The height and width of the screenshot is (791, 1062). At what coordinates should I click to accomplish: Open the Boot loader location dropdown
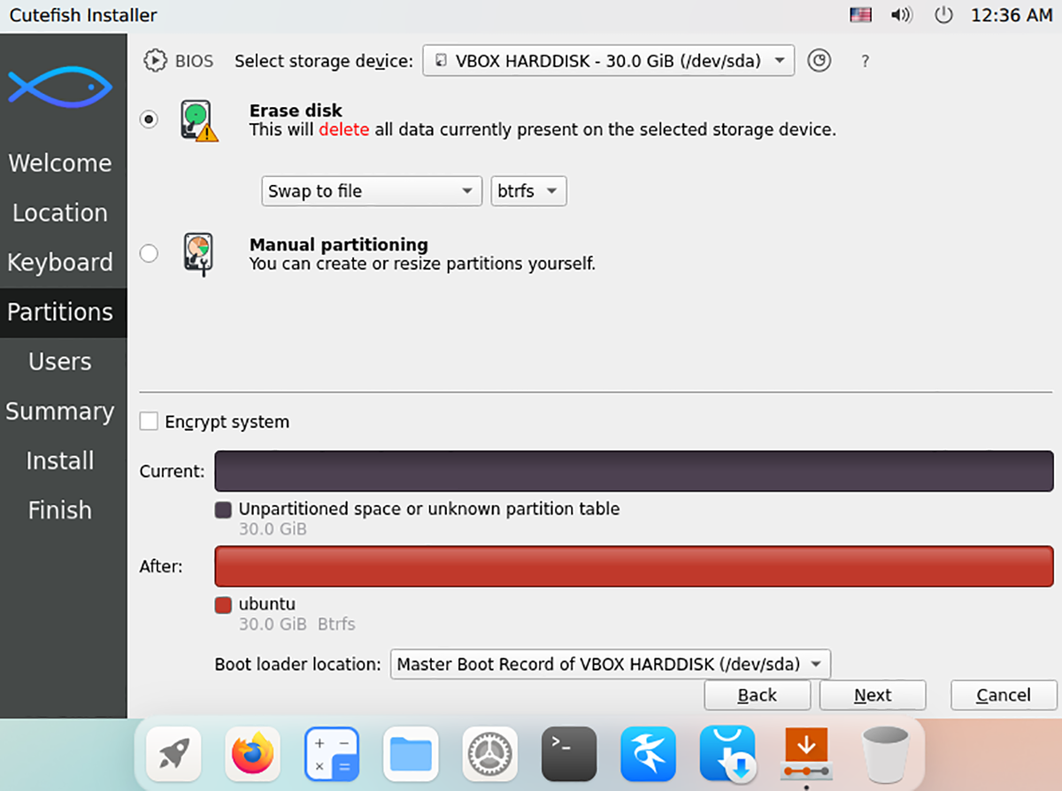click(611, 664)
